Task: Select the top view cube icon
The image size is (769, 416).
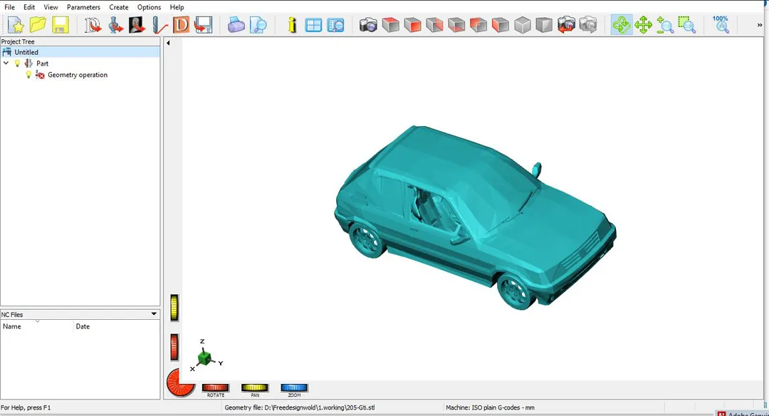Action: coord(390,24)
